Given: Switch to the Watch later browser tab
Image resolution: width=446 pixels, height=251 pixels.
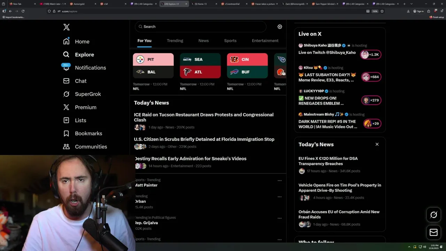Looking at the screenshot, I should (x=52, y=4).
